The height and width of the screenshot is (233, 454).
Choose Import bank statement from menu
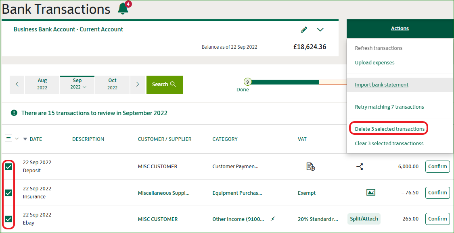tap(381, 85)
